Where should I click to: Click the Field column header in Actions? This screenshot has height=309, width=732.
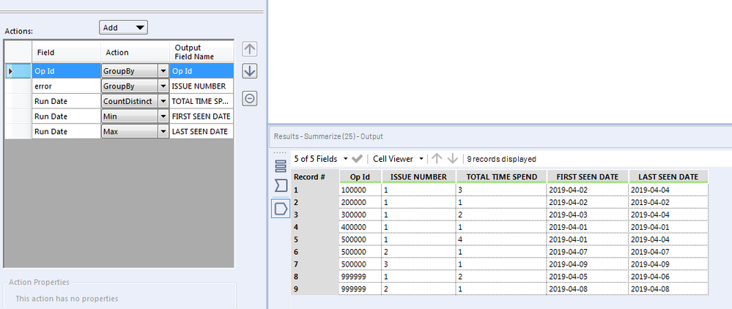[66, 52]
